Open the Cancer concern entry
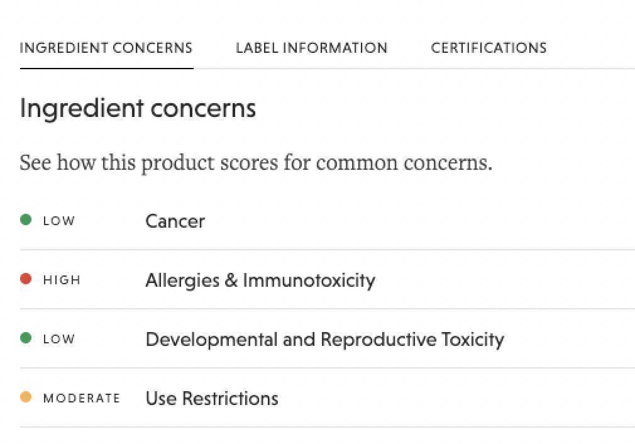This screenshot has height=444, width=635. (x=175, y=221)
